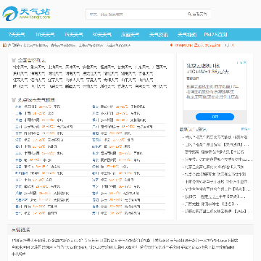Open the 浙江天气 province link

[x=107, y=86]
